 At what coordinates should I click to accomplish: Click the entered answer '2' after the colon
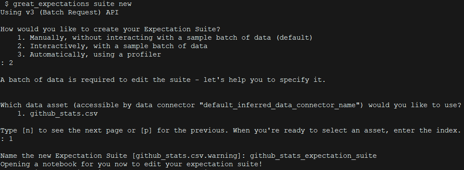pos(11,63)
